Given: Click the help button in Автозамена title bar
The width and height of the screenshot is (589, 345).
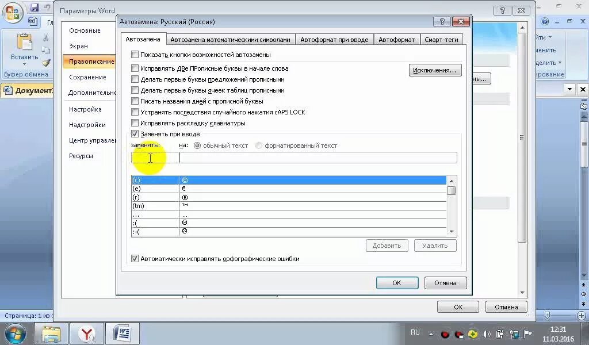Looking at the screenshot, I should (442, 22).
